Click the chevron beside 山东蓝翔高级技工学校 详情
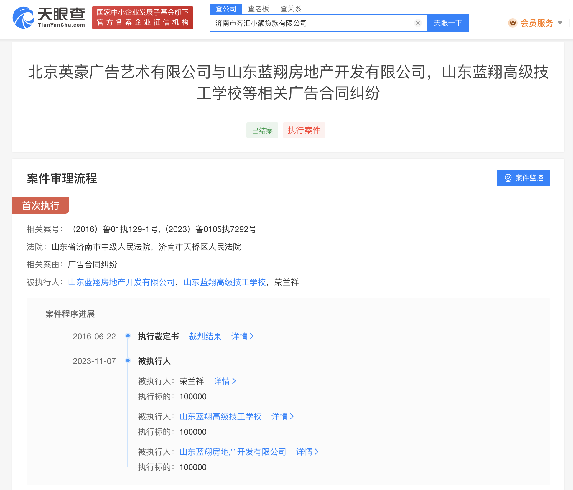The image size is (573, 490). (x=292, y=416)
